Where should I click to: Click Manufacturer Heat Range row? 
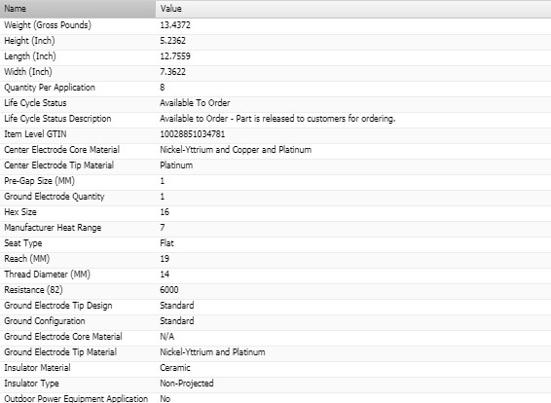(x=275, y=228)
